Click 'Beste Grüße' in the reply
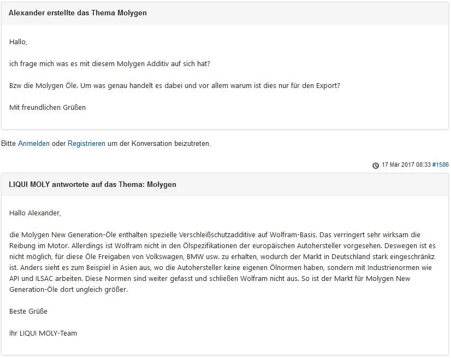Viewport: 451px width, 358px height. pyautogui.click(x=28, y=312)
